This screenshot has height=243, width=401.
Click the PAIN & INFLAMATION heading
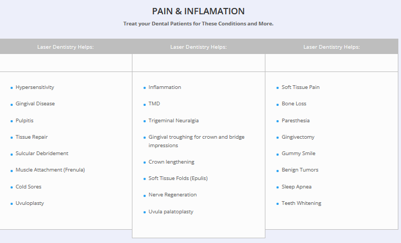[x=198, y=11]
